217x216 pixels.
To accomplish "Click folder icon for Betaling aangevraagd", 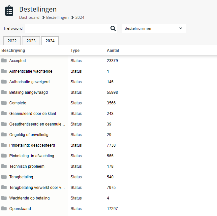I will [4, 92].
